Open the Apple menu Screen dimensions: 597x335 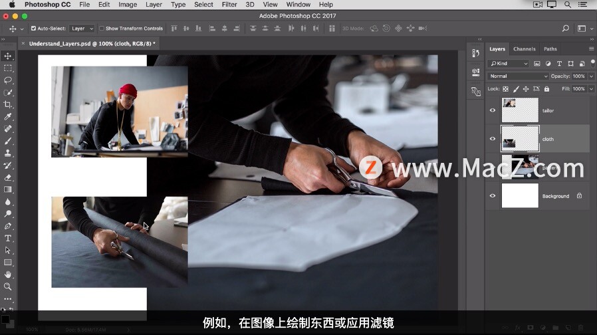pyautogui.click(x=12, y=5)
